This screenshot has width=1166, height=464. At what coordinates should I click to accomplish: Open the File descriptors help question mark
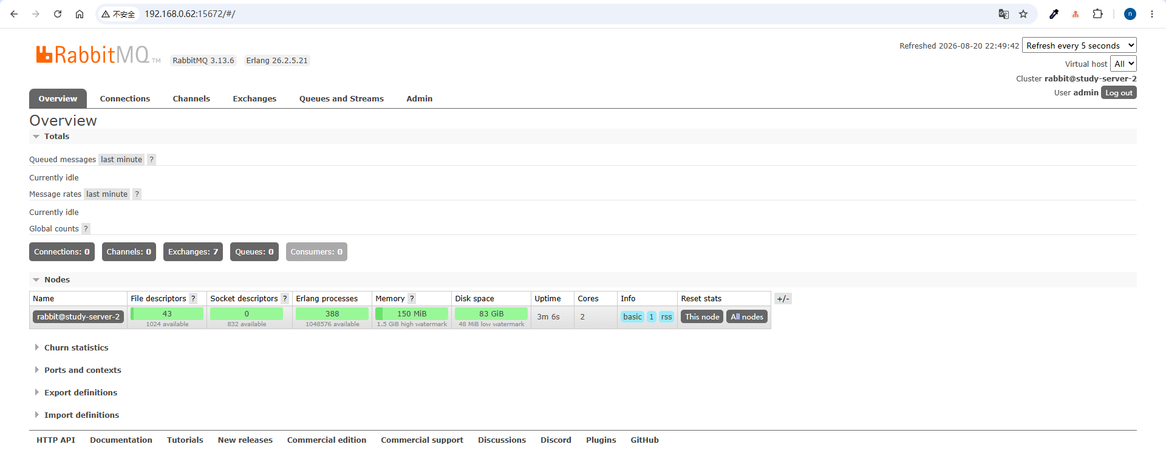[x=193, y=298]
